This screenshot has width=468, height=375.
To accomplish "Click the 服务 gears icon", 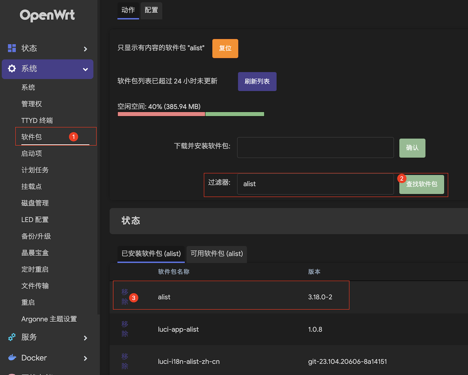I will tap(12, 337).
